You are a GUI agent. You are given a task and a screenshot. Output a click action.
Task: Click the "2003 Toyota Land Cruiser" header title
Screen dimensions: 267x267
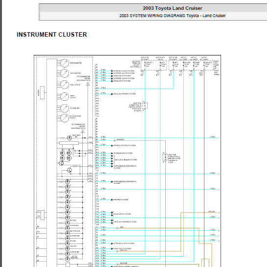tap(172, 8)
